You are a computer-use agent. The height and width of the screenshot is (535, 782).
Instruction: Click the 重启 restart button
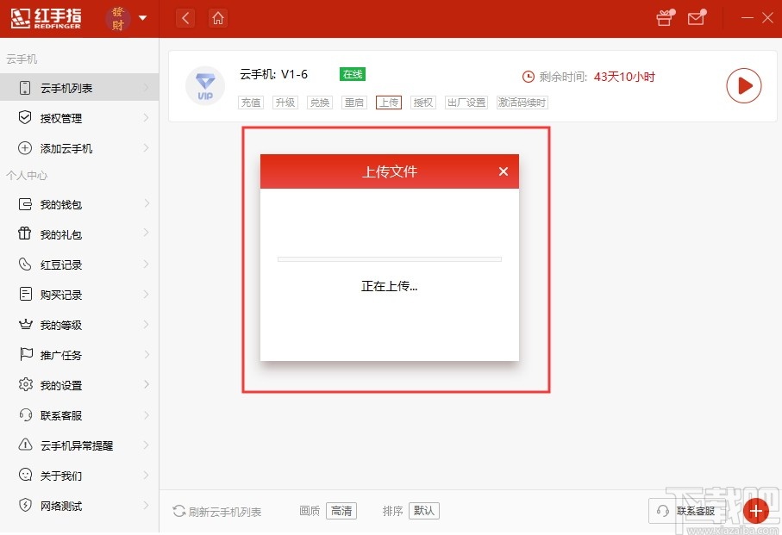coord(353,102)
